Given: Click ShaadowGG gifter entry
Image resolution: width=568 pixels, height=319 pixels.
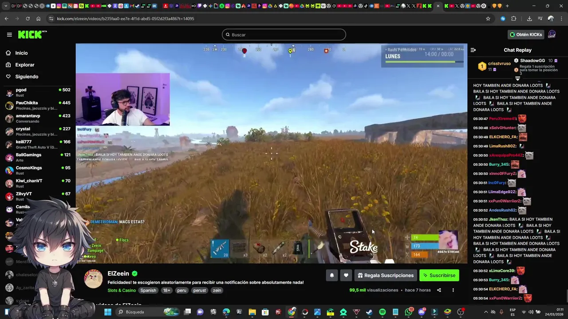Looking at the screenshot, I should pos(535,61).
